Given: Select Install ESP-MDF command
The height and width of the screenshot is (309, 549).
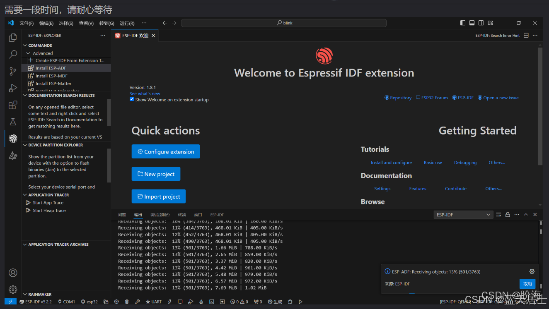Looking at the screenshot, I should click(x=51, y=76).
